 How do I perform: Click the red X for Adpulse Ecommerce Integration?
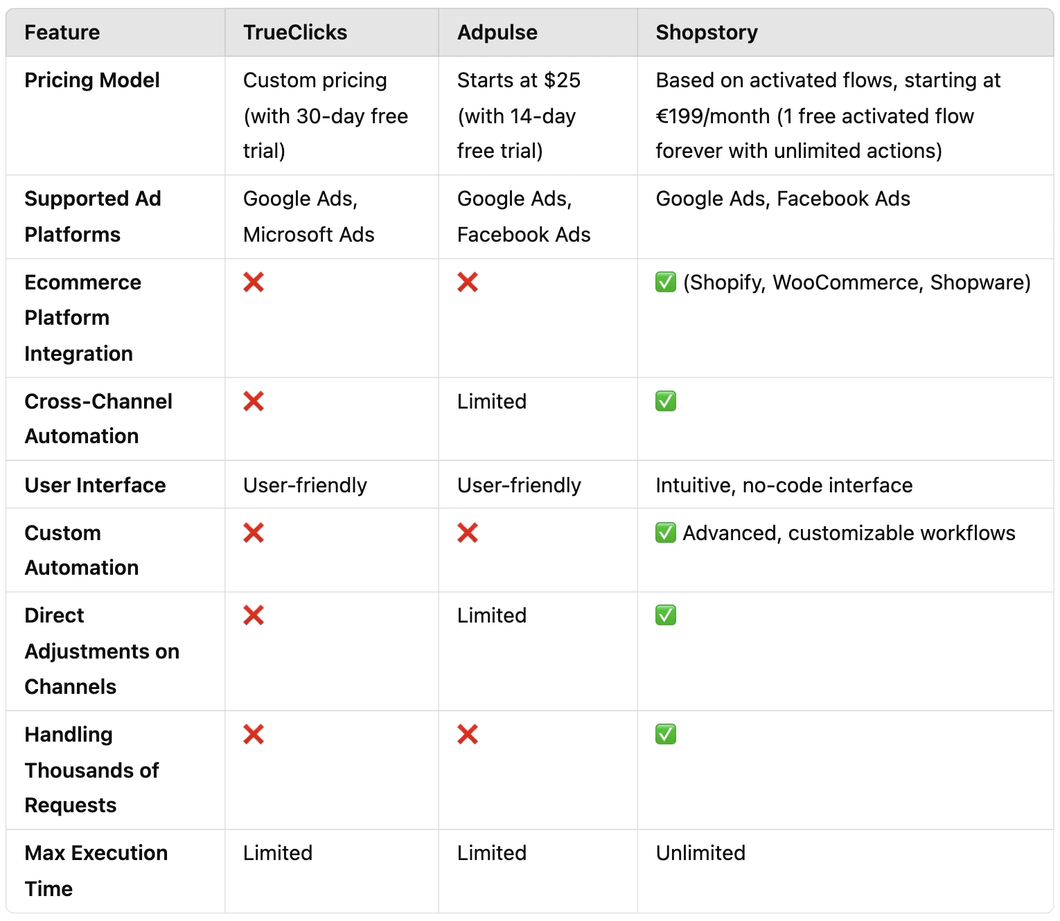tap(468, 282)
